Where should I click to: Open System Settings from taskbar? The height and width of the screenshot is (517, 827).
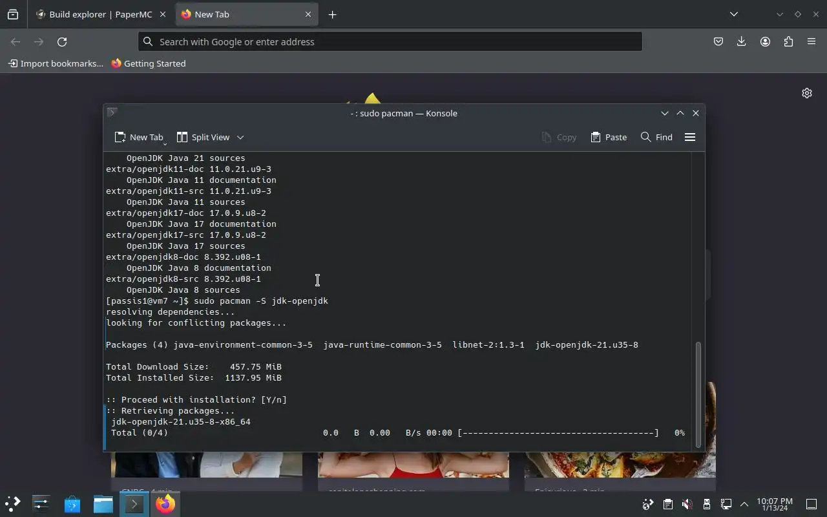41,503
